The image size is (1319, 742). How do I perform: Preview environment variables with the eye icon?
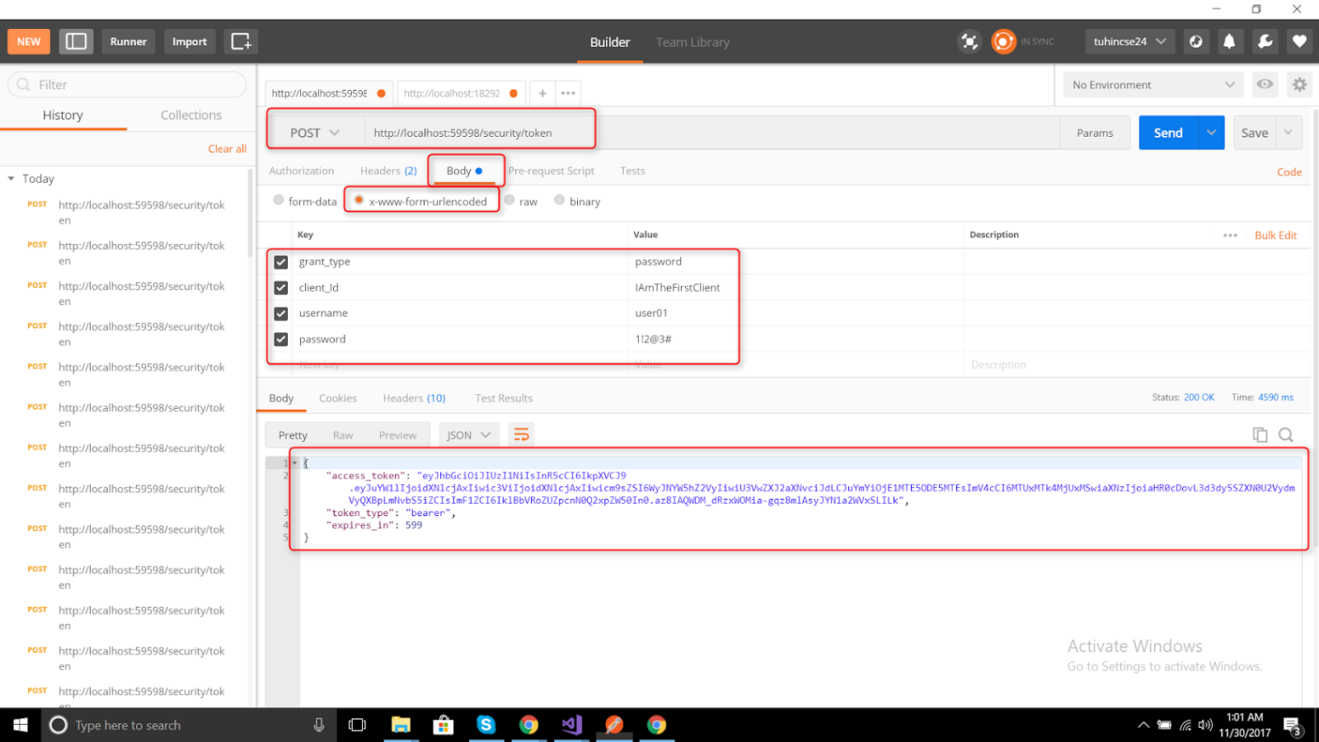click(x=1265, y=84)
